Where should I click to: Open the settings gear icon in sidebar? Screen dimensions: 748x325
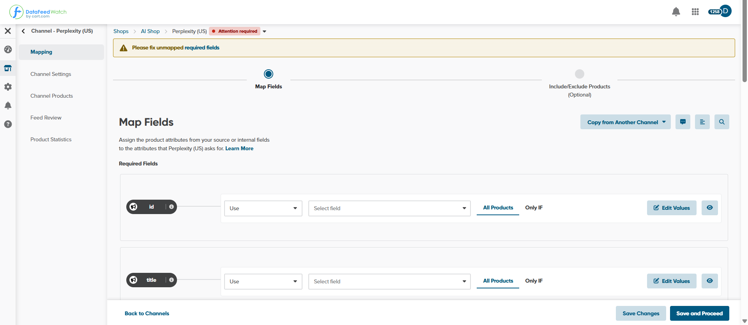[x=8, y=87]
